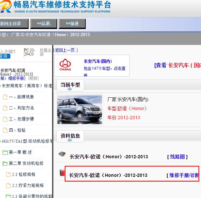Screen dimensions: 201x198
Task: Open 查看 长安汽车 link on right
Action: (x=178, y=65)
